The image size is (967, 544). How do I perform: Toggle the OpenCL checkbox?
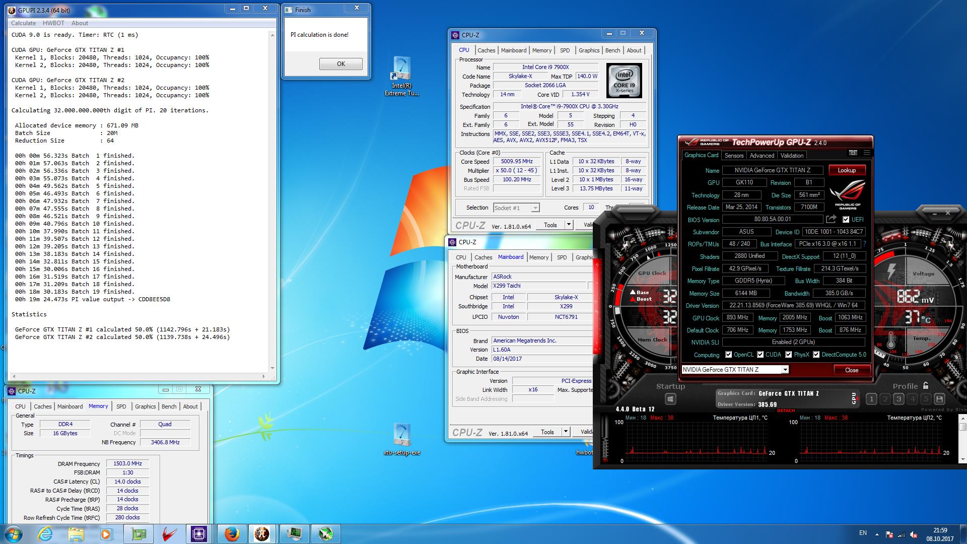click(x=728, y=355)
